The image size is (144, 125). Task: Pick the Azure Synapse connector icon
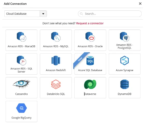click(124, 60)
